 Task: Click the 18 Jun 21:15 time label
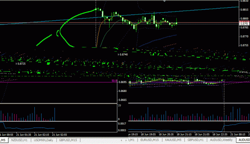pos(184,134)
